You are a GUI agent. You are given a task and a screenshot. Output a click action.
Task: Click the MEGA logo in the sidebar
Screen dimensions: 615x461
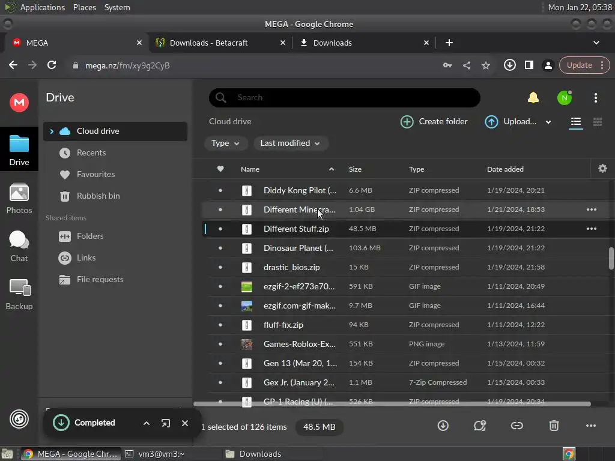[19, 103]
